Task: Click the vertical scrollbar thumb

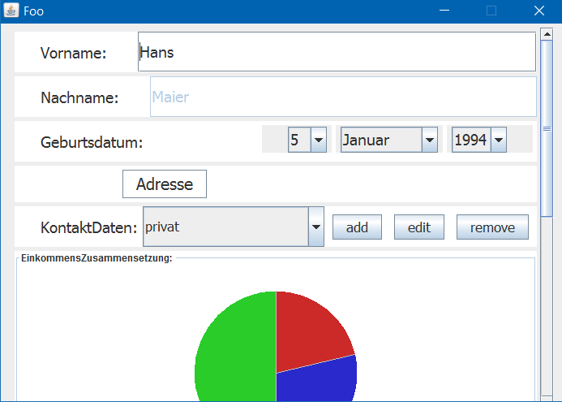Action: 547,128
